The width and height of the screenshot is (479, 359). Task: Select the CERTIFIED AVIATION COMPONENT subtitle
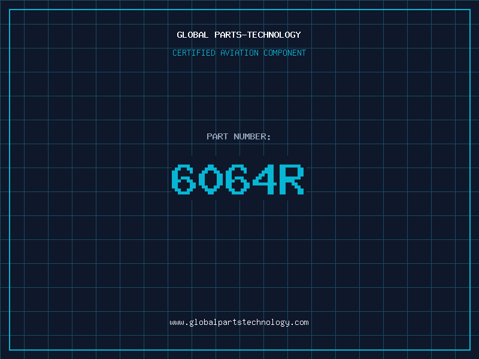239,53
